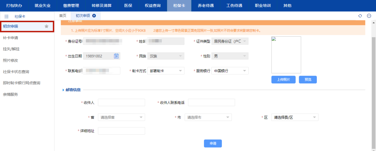Click the 预览 button
This screenshot has width=376, height=151.
click(308, 80)
